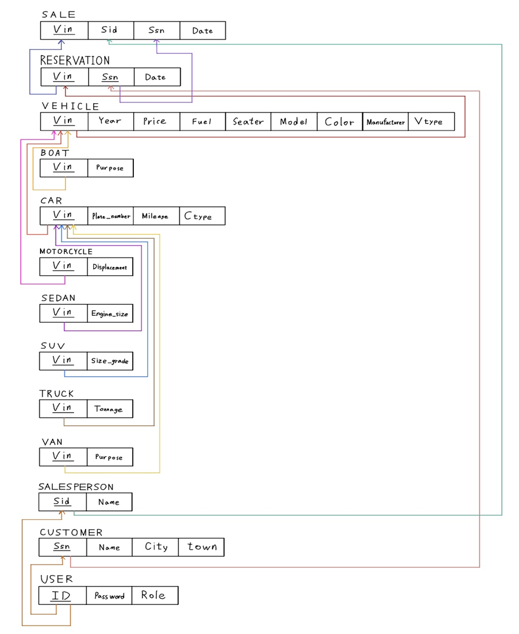This screenshot has height=634, width=519.
Task: Select the Manufacturer cell in VEHICLE
Action: pyautogui.click(x=386, y=121)
